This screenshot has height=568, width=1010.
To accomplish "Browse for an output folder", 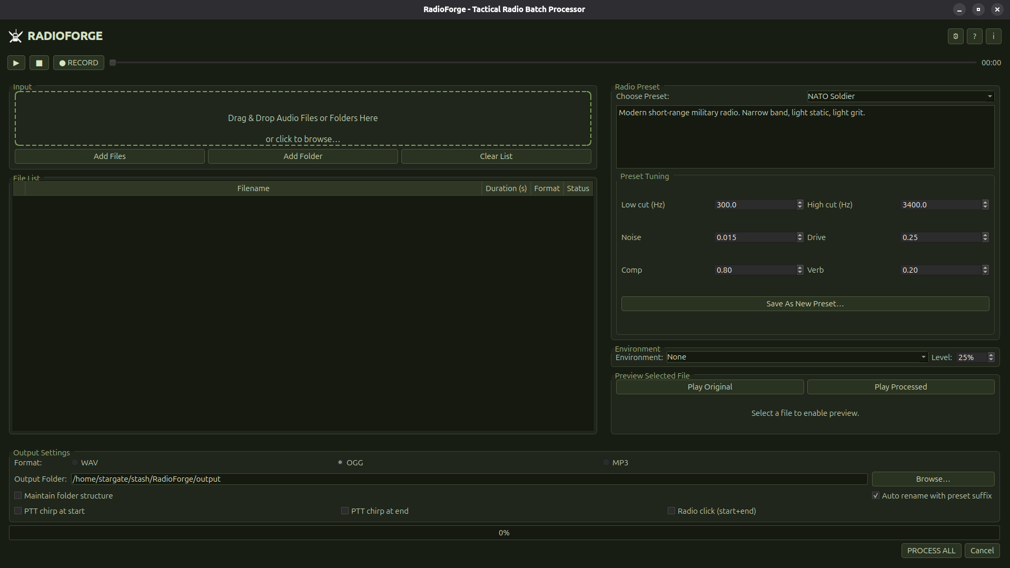I will (x=933, y=479).
